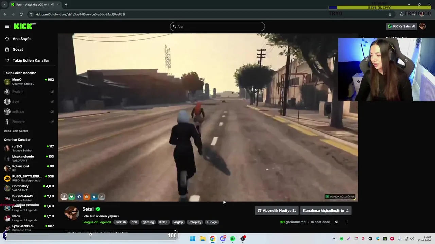Open rul3k2 recommended channel

[29, 148]
